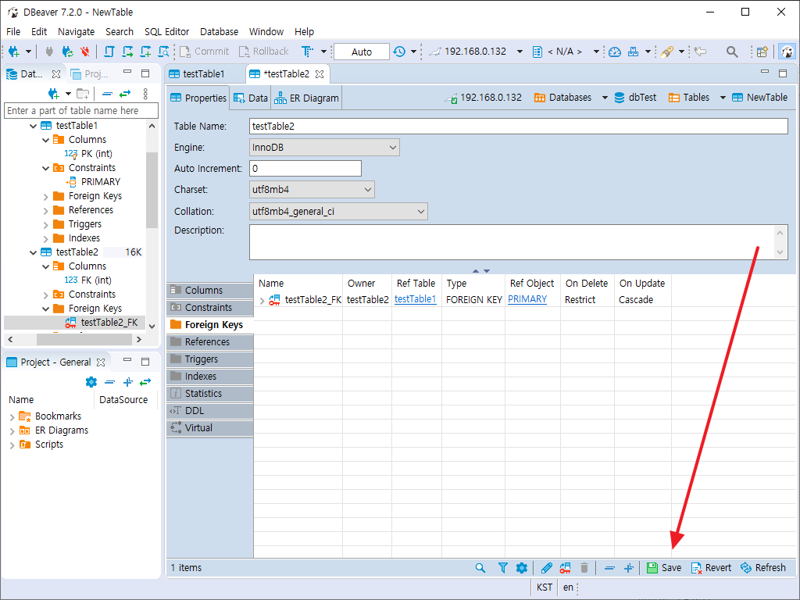Click the Collapse All icon in Database Navigator
800x600 pixels.
click(x=107, y=94)
